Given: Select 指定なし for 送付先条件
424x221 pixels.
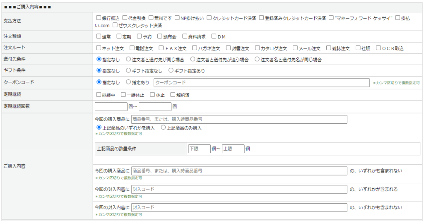Looking at the screenshot, I should pos(99,59).
